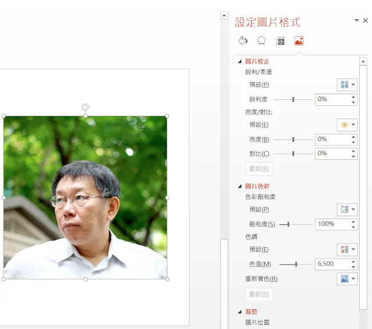
Task: Open the Size & Properties tab icon
Action: click(280, 41)
